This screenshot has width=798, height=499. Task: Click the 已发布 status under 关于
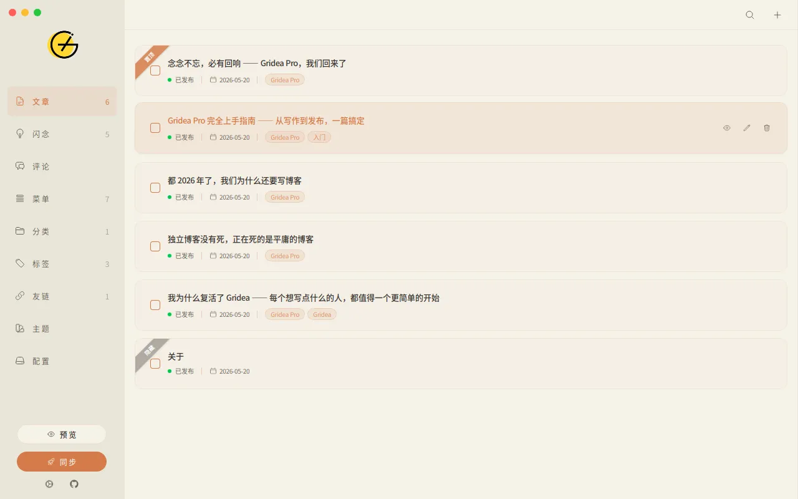181,371
